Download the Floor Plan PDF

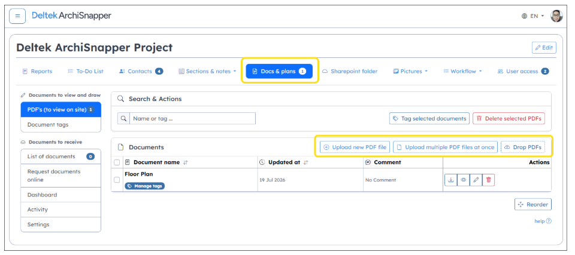click(x=451, y=180)
